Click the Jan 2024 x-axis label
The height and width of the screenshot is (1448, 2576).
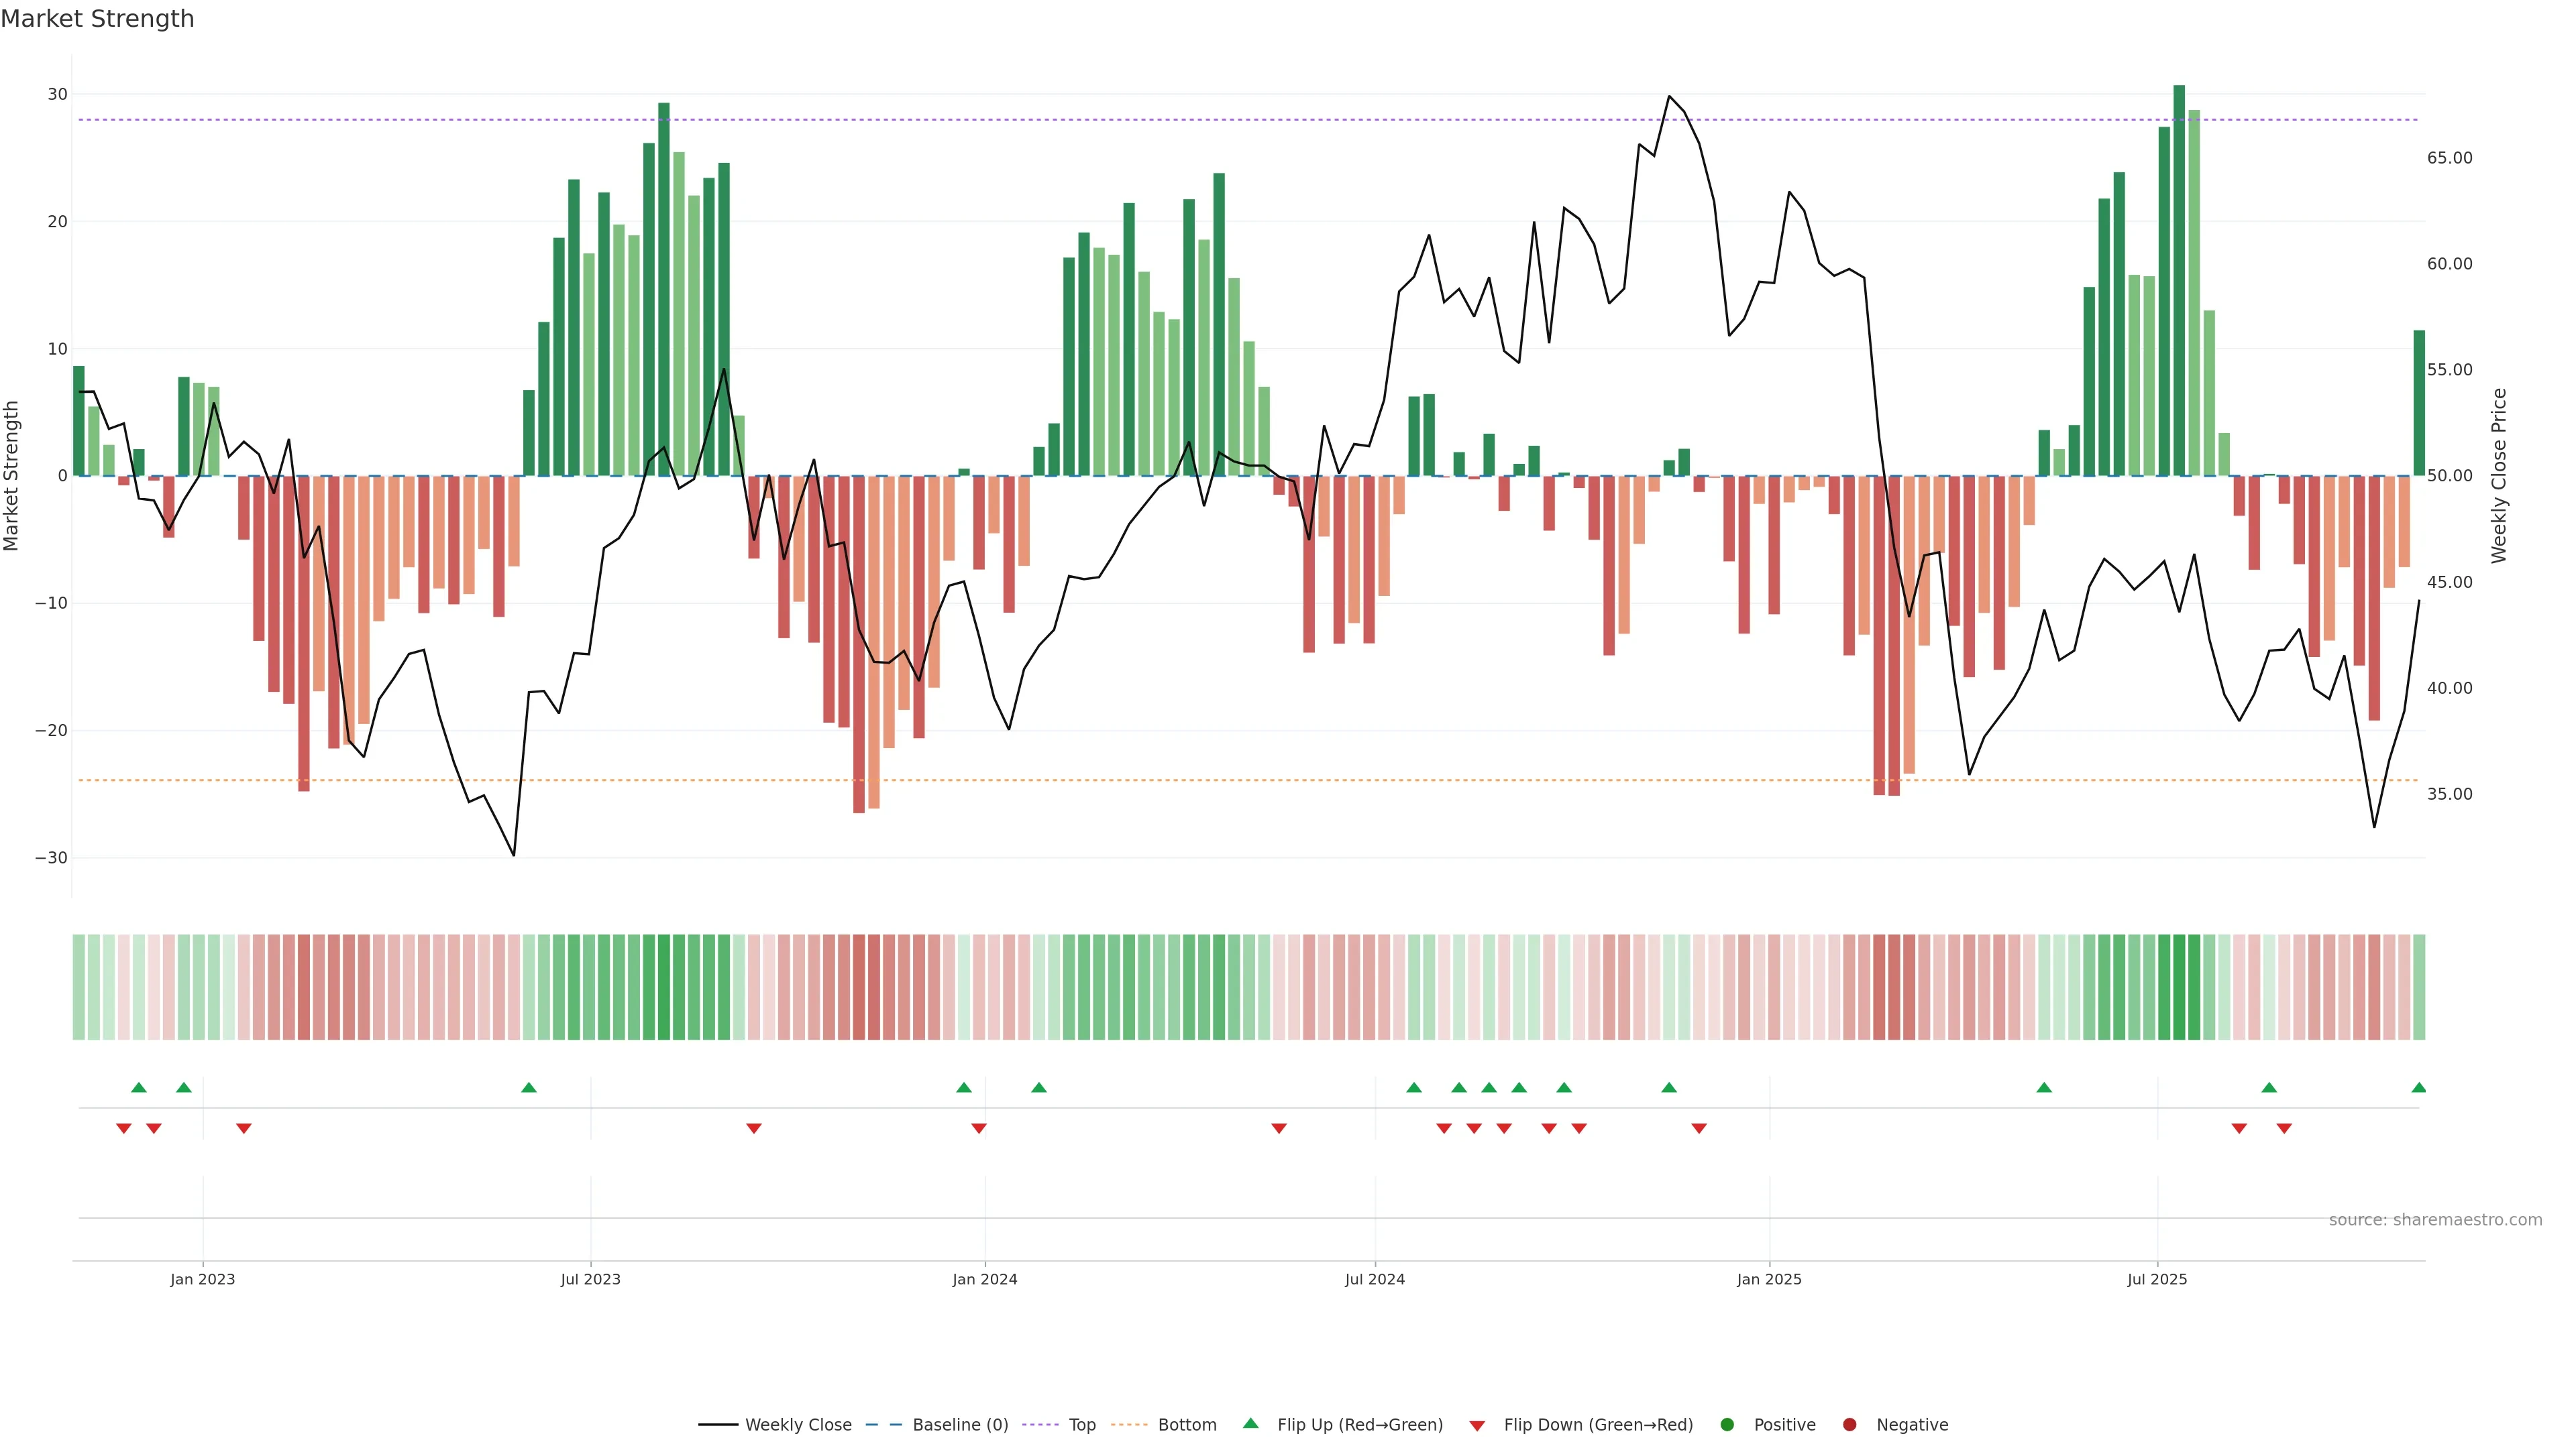tap(984, 1279)
